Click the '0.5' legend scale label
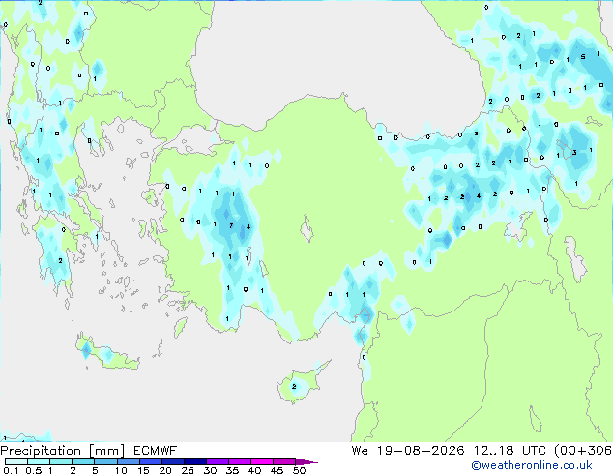This screenshot has height=474, width=613. (x=34, y=470)
